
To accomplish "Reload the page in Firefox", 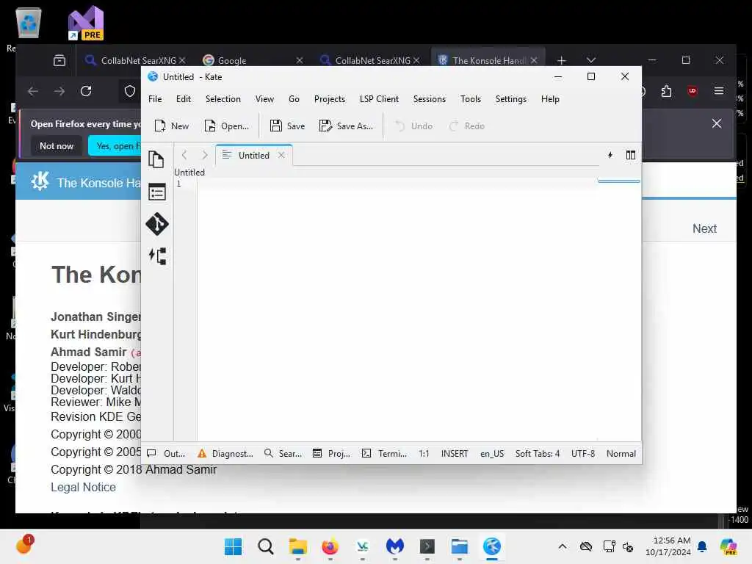I will click(86, 91).
